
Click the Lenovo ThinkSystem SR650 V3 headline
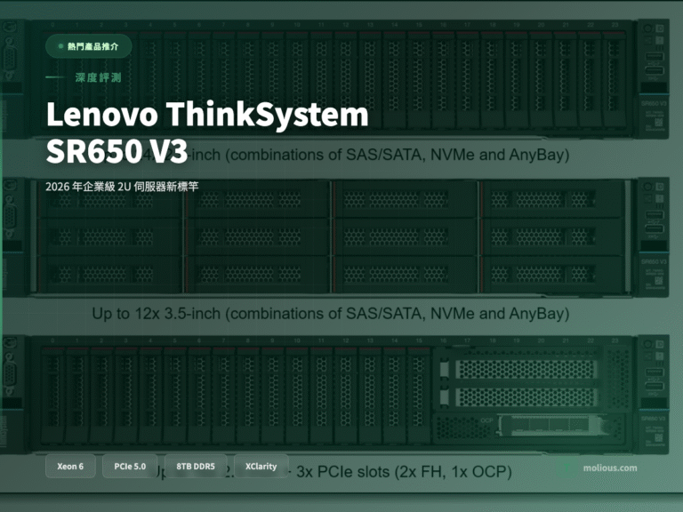coord(207,132)
